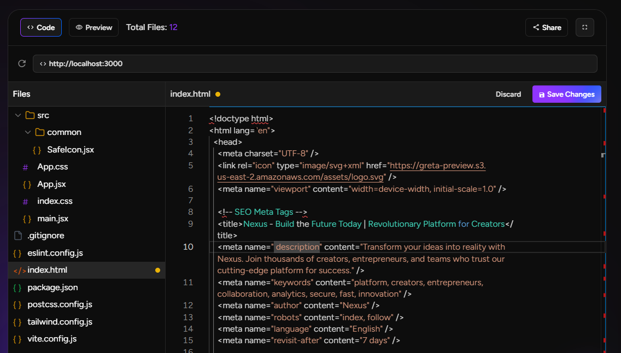This screenshot has height=353, width=621.
Task: Click the "viewport" meta name value
Action: tap(291, 189)
